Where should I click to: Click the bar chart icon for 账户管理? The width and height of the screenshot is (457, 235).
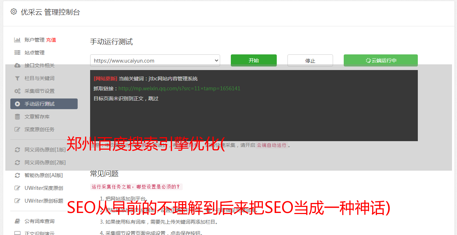17,40
